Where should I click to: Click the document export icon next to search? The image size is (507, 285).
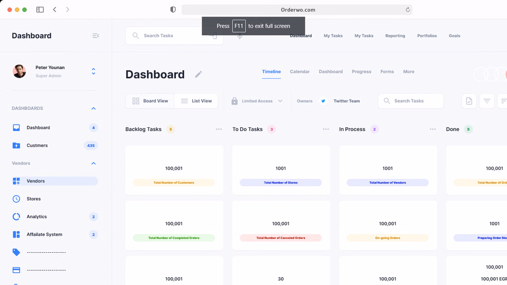[469, 101]
